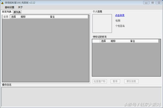Screen dimensions: 163x108
Task: Click the 群发信息 button
Action: [131, 81]
